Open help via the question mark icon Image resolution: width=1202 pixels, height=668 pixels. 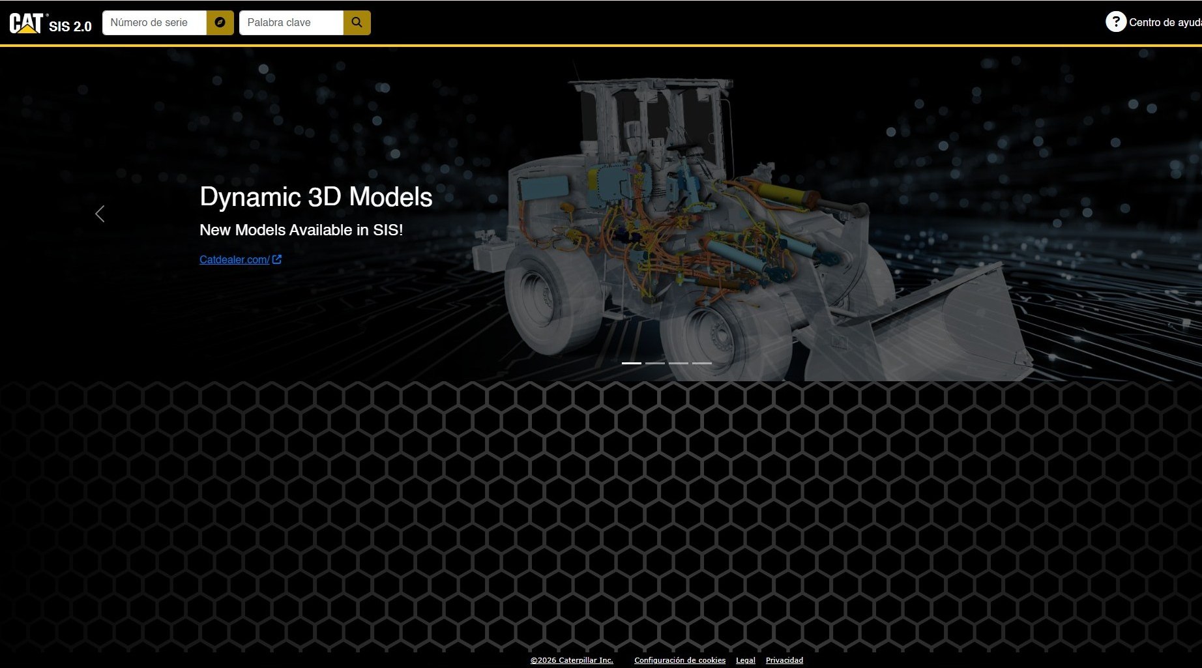pos(1115,22)
